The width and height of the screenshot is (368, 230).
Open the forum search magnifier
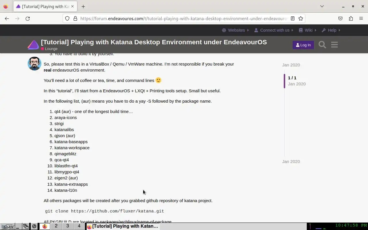tap(322, 45)
